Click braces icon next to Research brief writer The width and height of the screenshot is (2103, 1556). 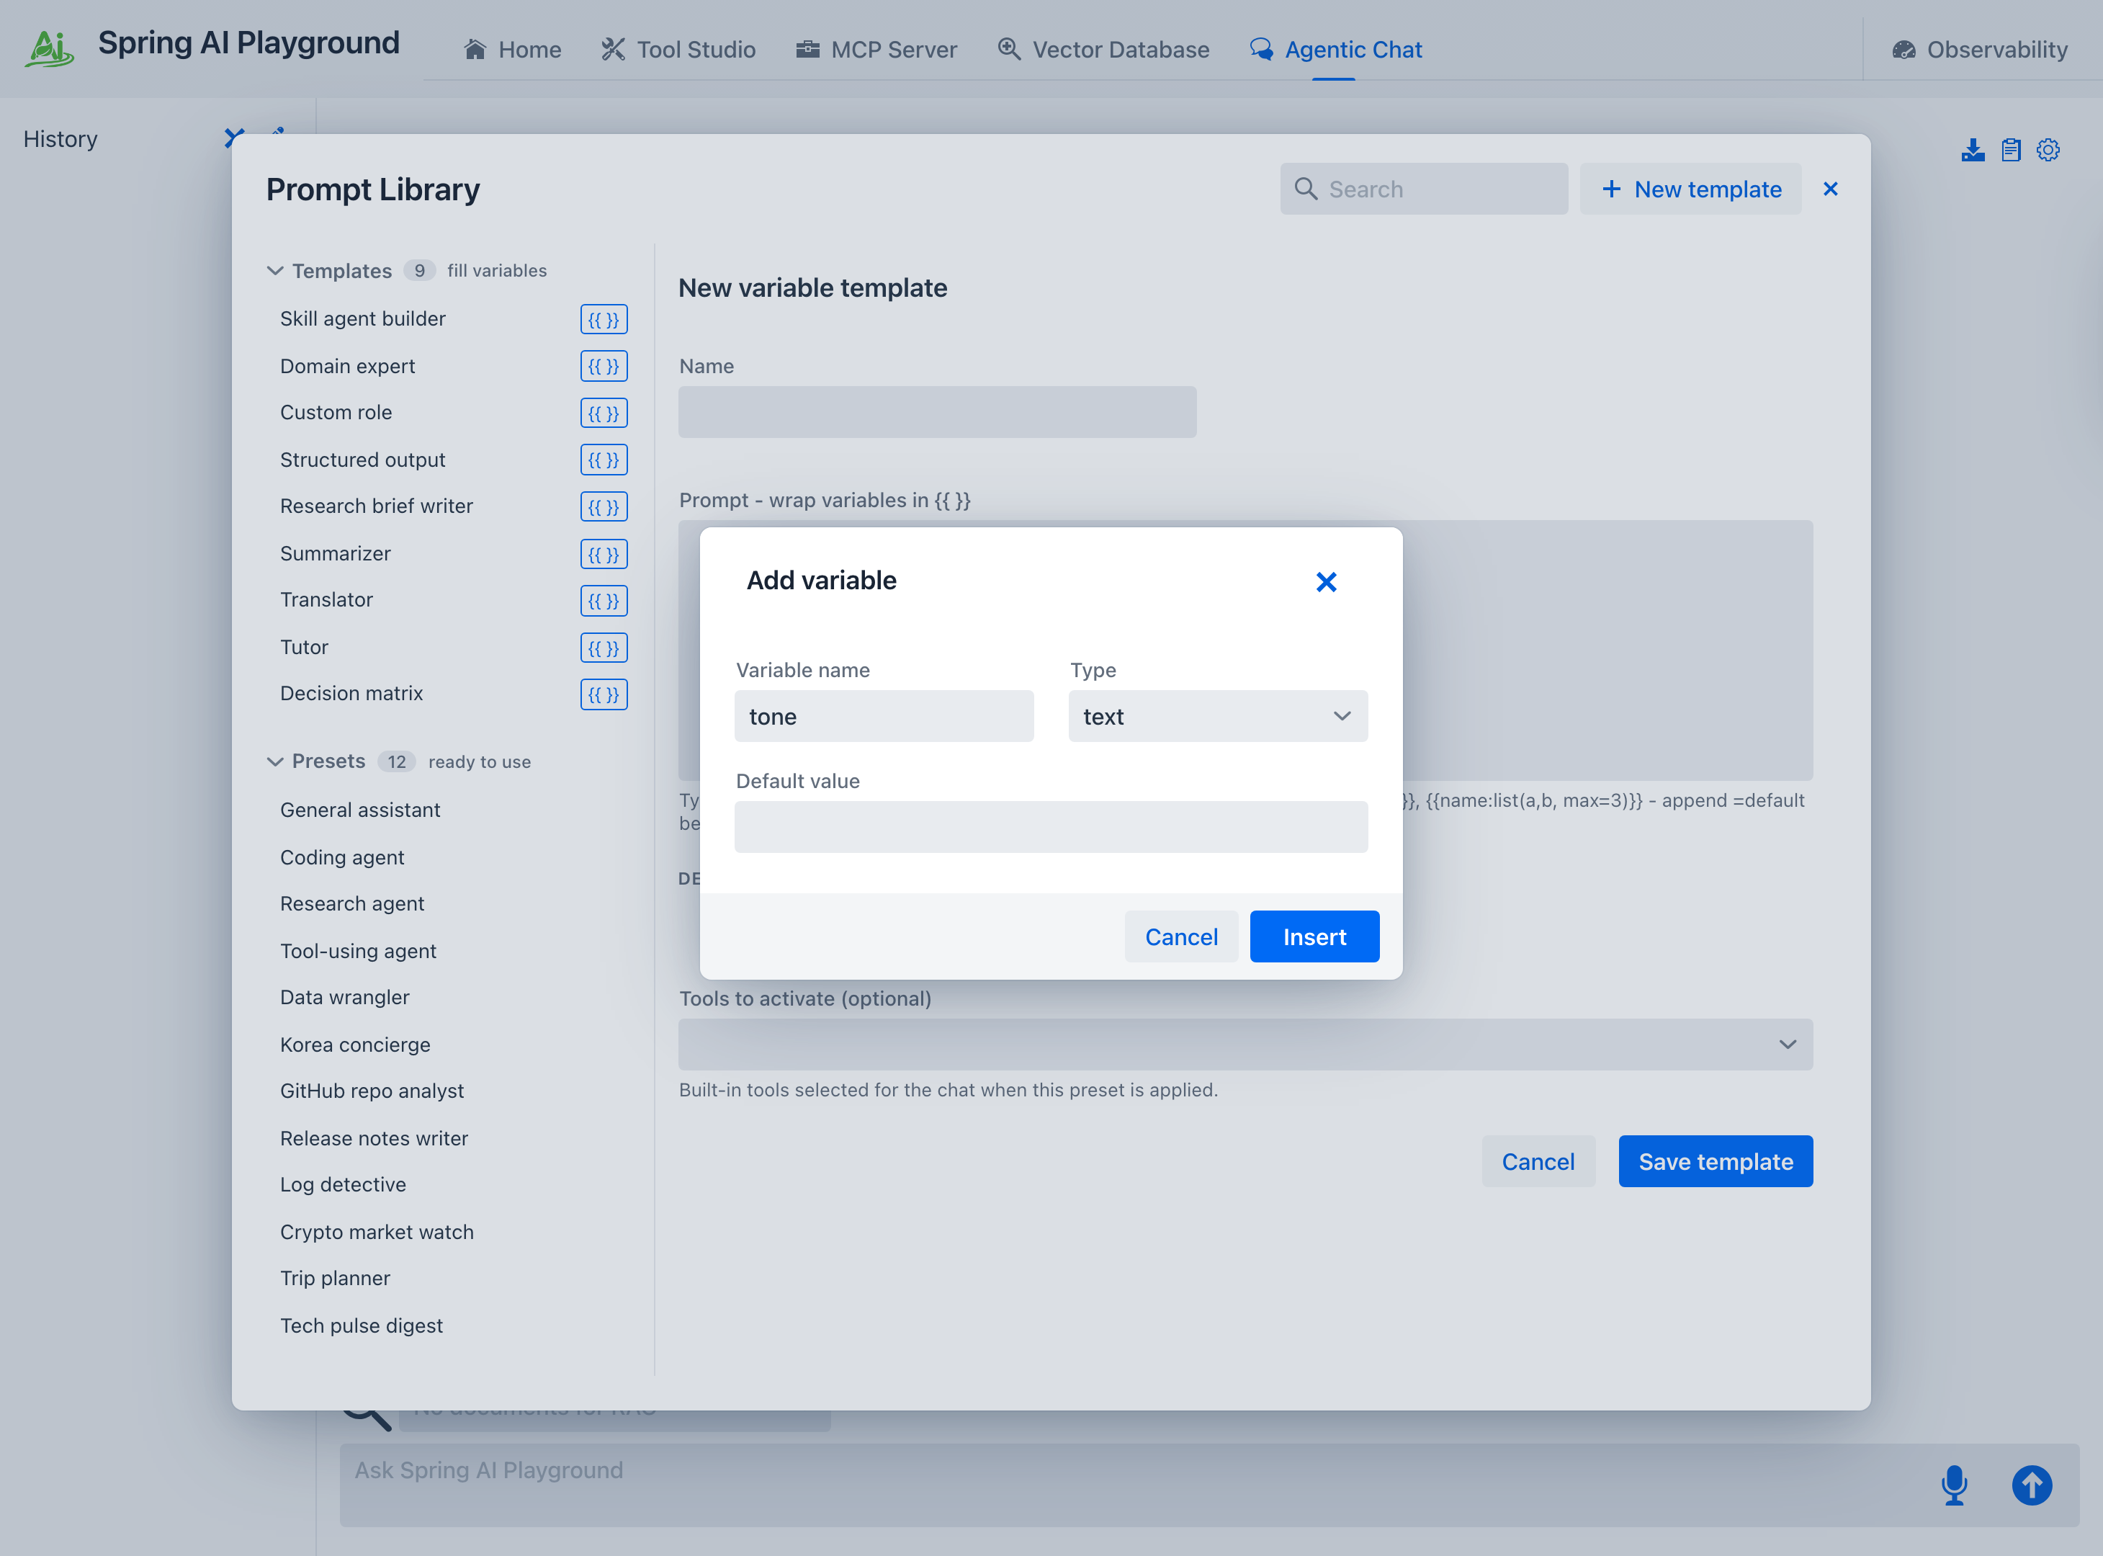(604, 506)
